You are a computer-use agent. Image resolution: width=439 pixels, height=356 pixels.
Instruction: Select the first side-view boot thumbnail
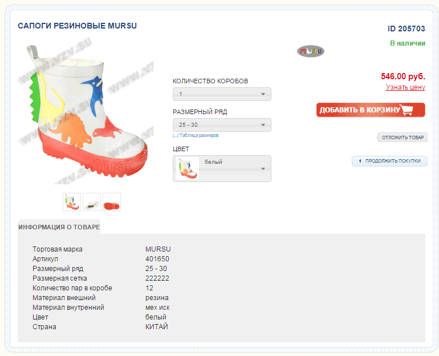(72, 202)
